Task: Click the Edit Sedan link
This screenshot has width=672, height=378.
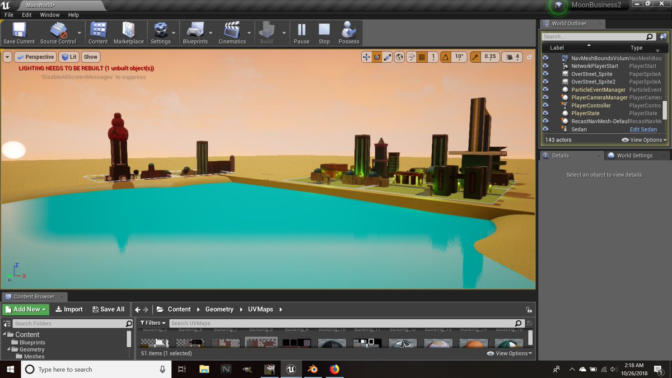Action: tap(643, 129)
